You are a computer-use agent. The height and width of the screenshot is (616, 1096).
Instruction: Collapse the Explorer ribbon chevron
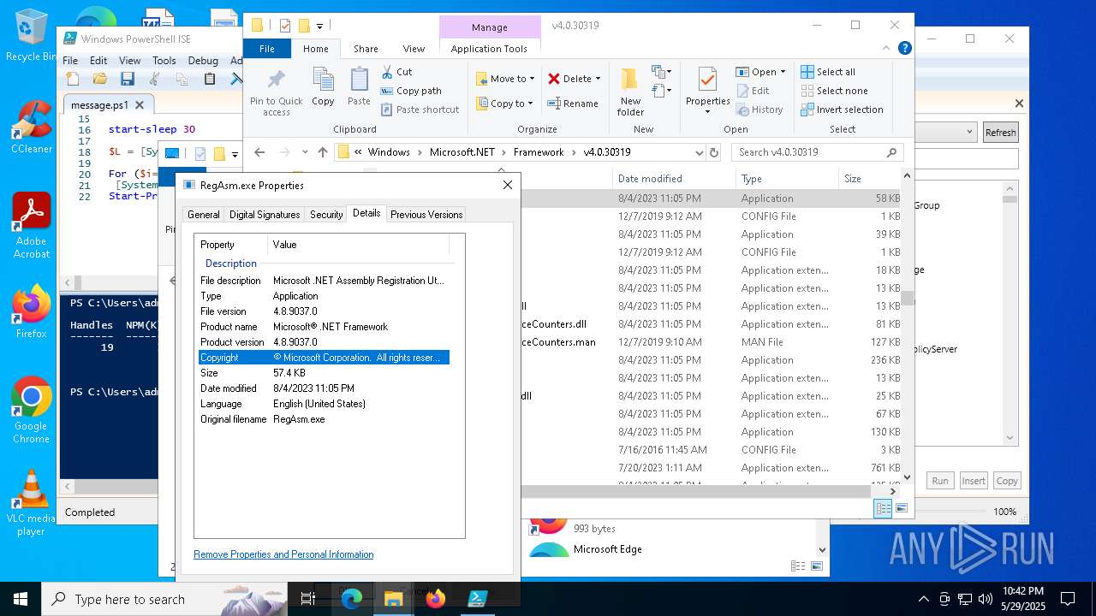(888, 49)
